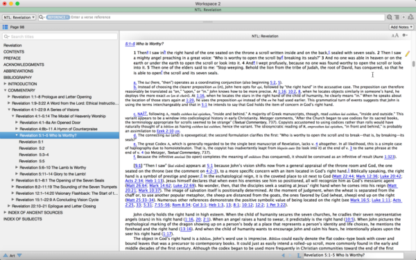
Task: Click the text size AA icon
Action: pos(395,35)
